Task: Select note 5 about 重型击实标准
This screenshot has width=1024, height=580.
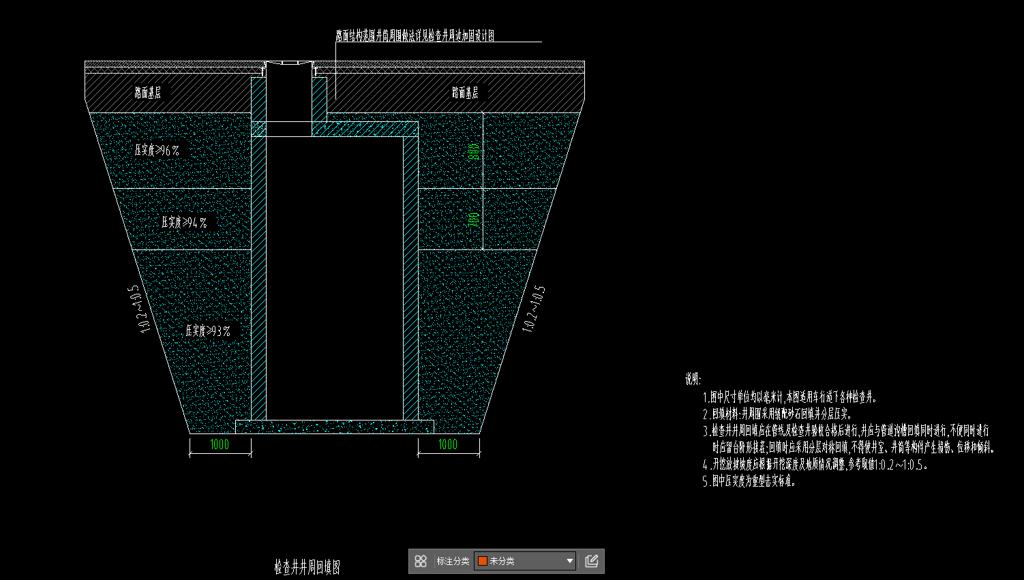Action: pos(749,481)
